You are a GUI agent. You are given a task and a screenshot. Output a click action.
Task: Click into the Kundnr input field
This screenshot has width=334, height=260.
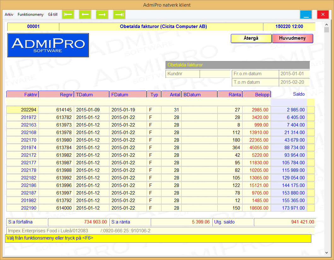click(215, 74)
